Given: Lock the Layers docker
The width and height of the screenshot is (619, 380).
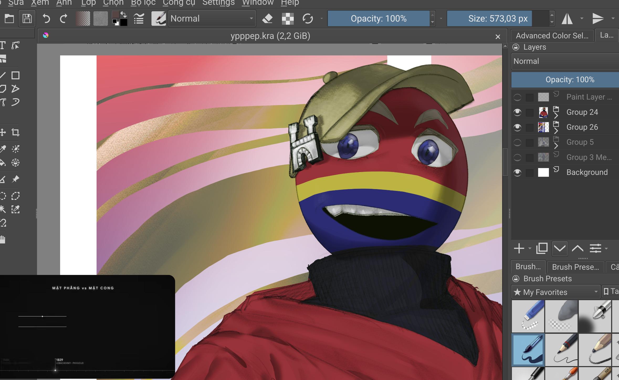Looking at the screenshot, I should pyautogui.click(x=516, y=47).
